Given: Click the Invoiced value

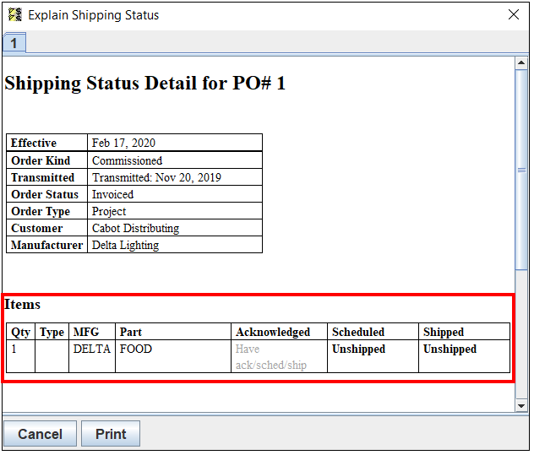Looking at the screenshot, I should [x=112, y=194].
